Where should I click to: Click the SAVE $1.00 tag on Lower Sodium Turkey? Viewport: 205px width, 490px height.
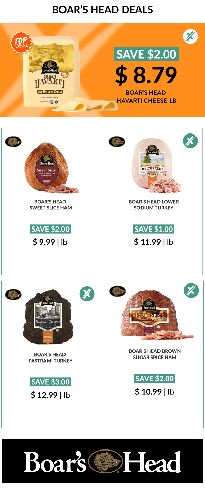pos(154,229)
